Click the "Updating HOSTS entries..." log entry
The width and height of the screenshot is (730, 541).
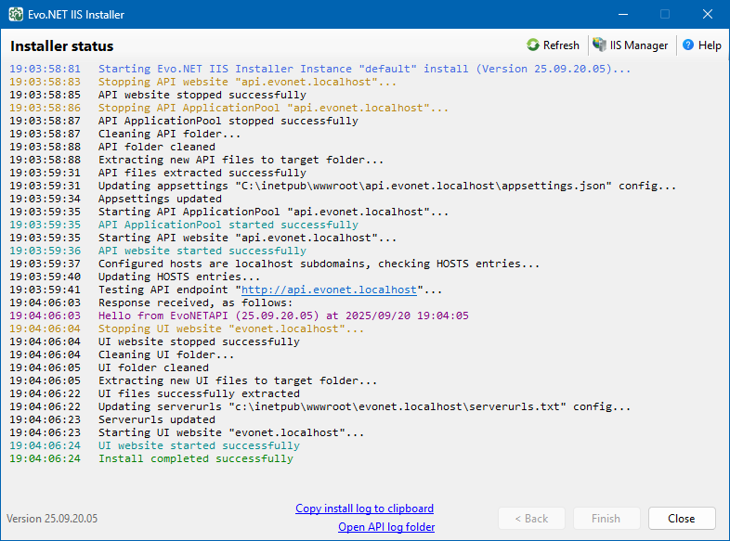pyautogui.click(x=178, y=277)
